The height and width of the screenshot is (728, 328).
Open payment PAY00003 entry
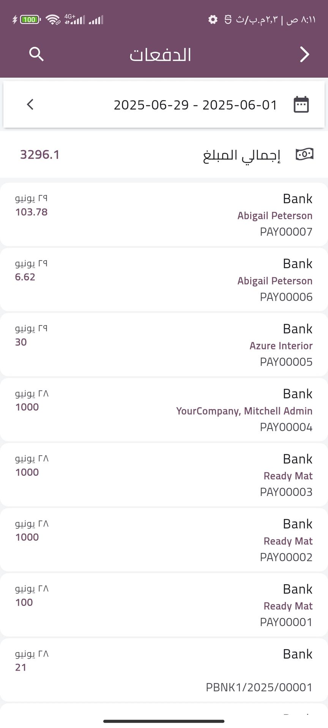[x=164, y=475]
